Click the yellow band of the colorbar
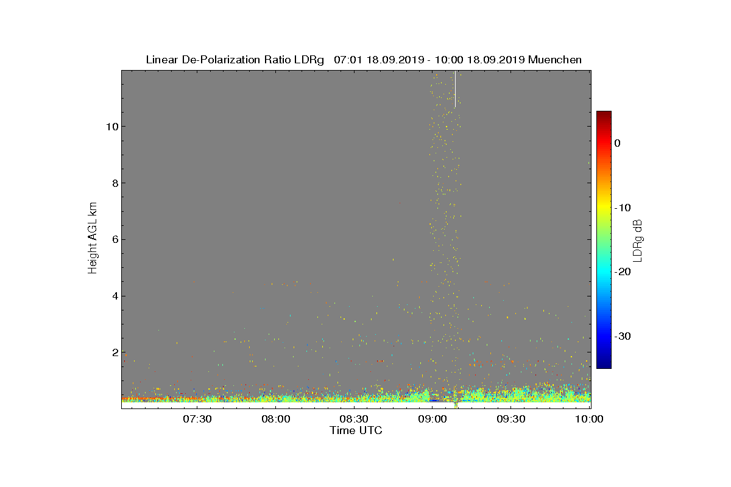Viewport: 731px width, 487px height. (604, 208)
